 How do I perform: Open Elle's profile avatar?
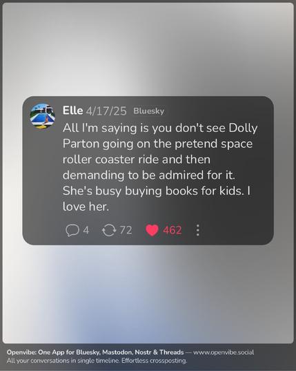tap(43, 115)
